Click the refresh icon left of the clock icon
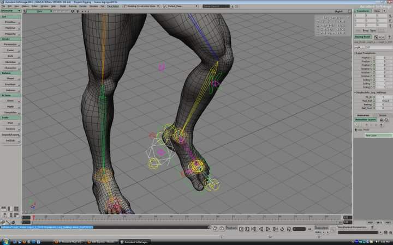Screen dimensions: 393x245 tap(215, 228)
